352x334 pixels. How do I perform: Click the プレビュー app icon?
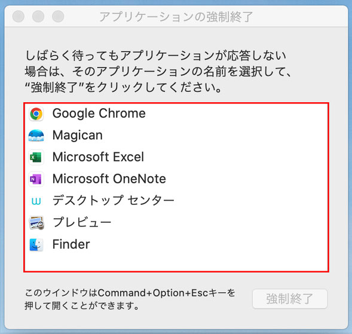pos(36,223)
